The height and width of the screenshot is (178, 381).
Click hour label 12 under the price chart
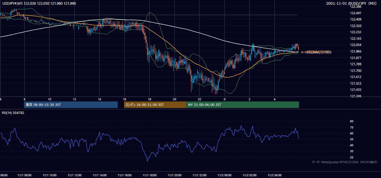pyautogui.click(x=75, y=99)
